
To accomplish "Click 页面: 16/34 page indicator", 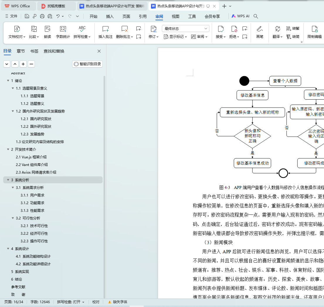I will tap(14, 302).
